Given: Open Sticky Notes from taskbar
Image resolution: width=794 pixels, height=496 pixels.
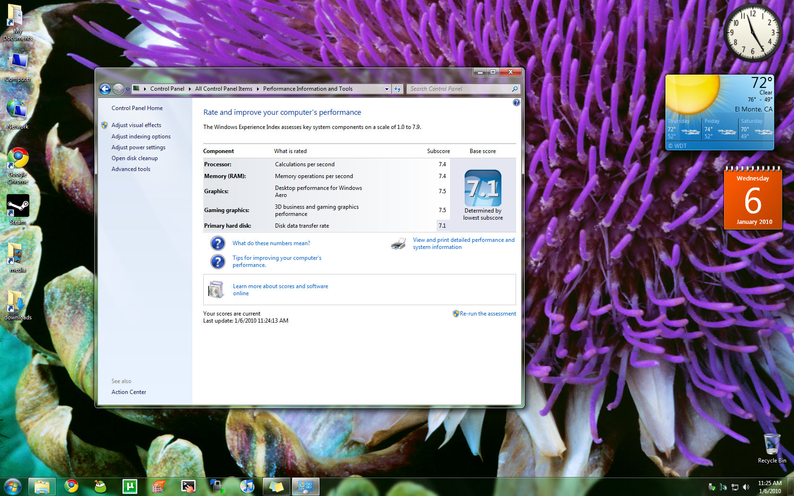Looking at the screenshot, I should click(x=276, y=486).
